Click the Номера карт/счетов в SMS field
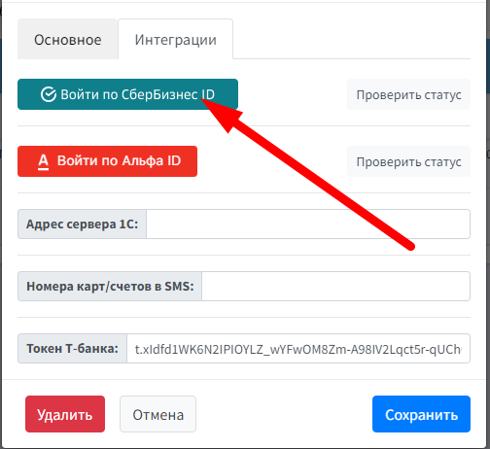Screen dimensions: 490x449 pyautogui.click(x=335, y=287)
